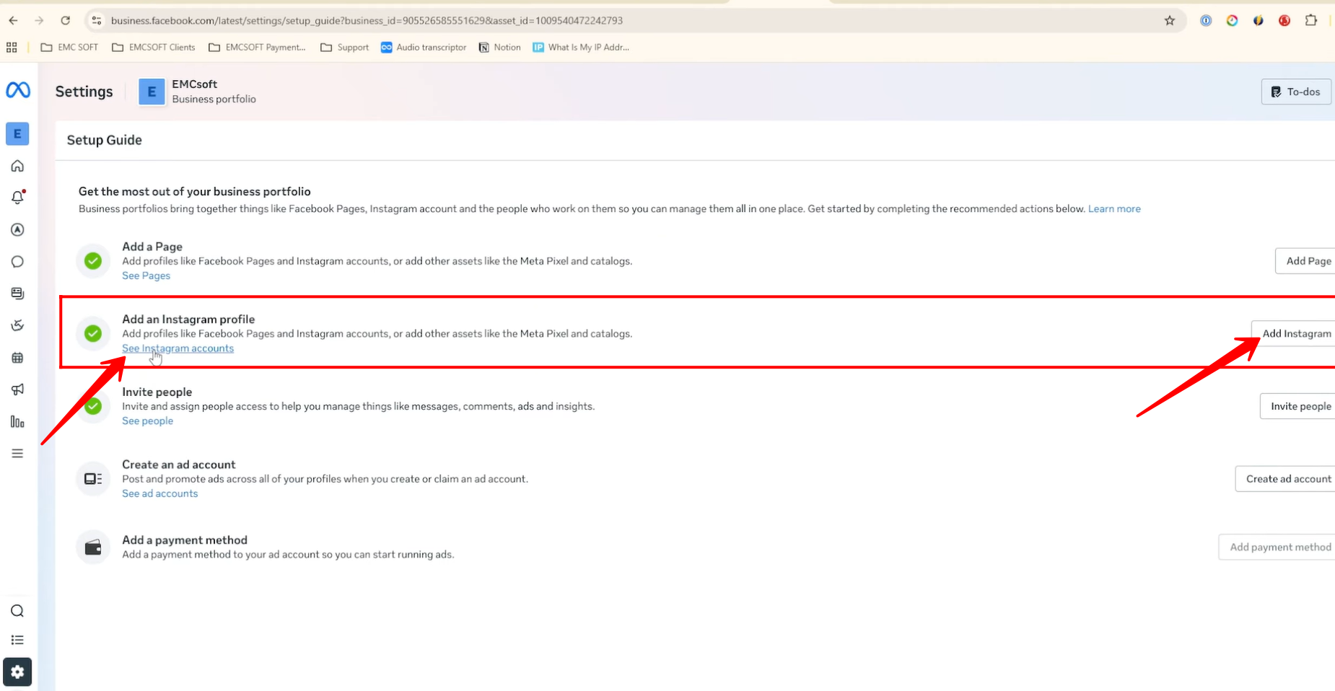This screenshot has width=1335, height=691.
Task: Open the EMC SOFT bookmarks folder
Action: [x=69, y=48]
